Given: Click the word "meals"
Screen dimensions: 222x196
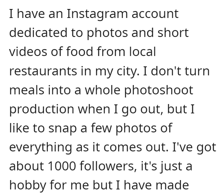Looking at the screenshot, I should click(x=27, y=90).
